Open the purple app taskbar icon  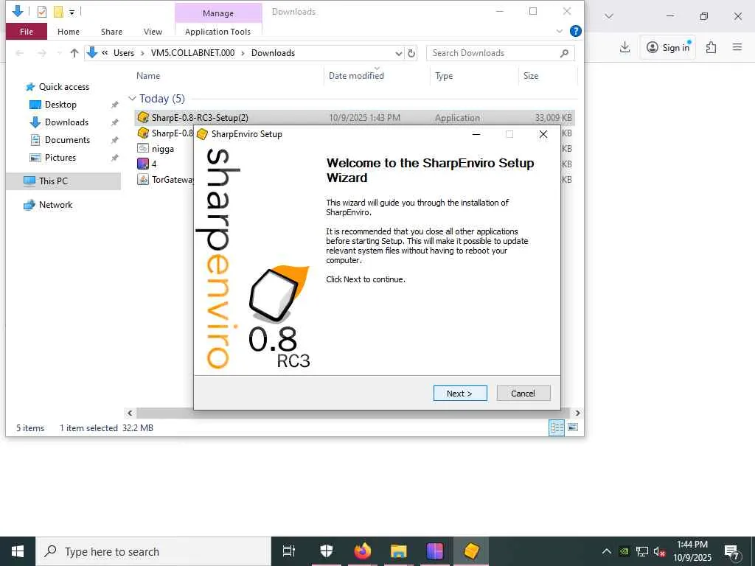pyautogui.click(x=435, y=551)
